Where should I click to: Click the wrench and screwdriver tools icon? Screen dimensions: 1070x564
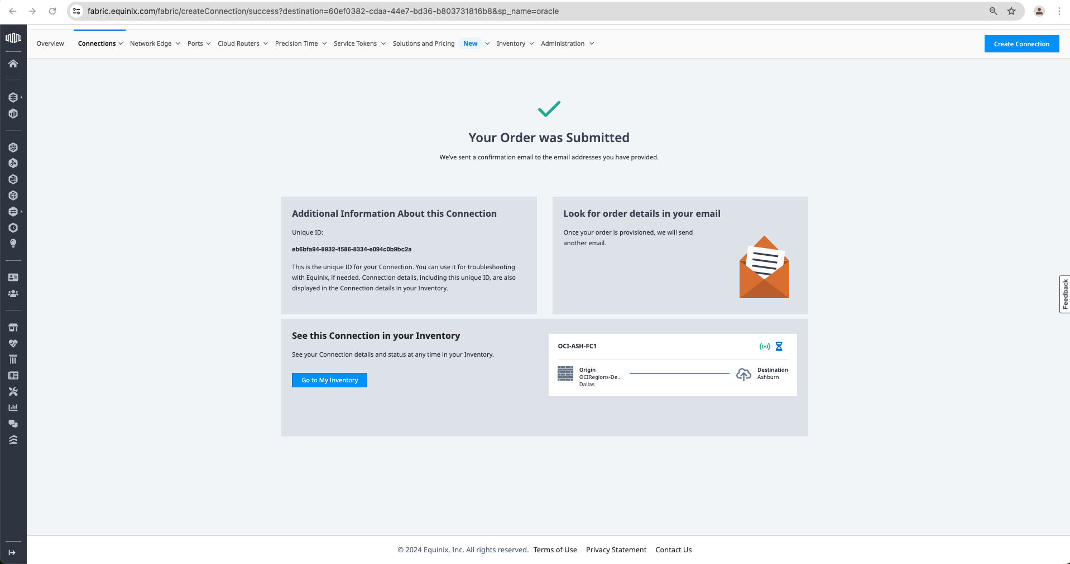13,392
